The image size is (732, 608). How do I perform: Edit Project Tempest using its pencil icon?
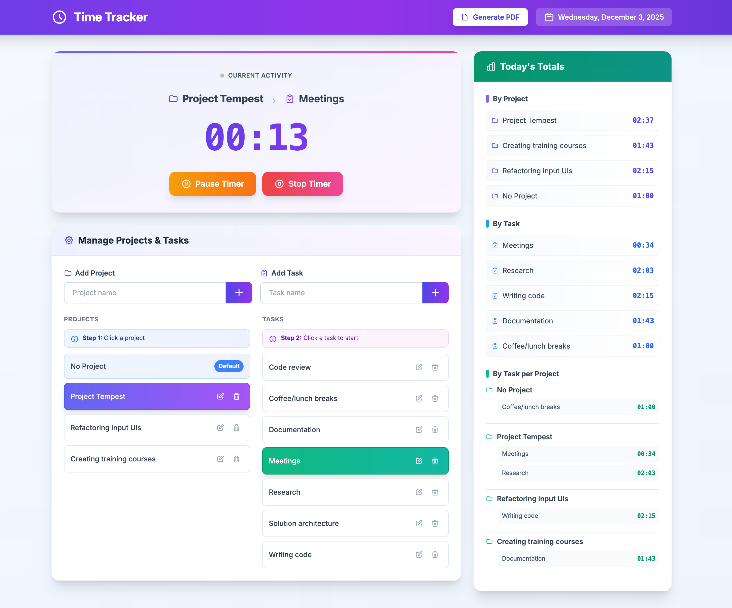(x=220, y=396)
